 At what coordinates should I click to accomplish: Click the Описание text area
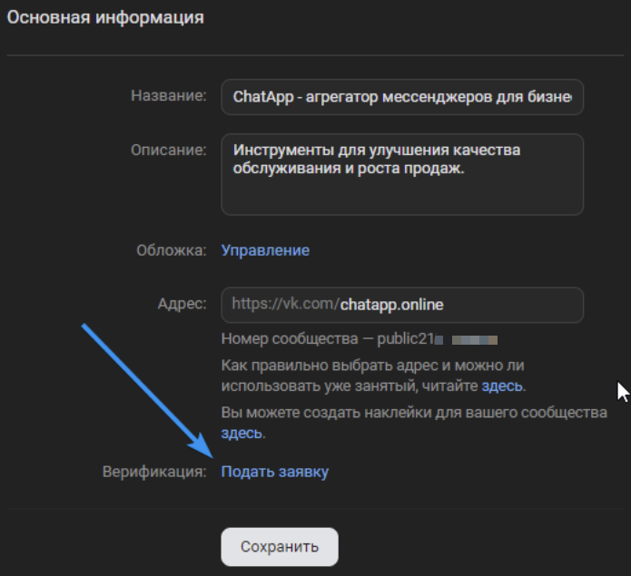(401, 174)
